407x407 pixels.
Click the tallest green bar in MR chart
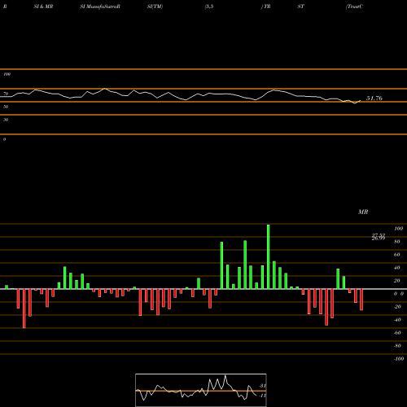[x=269, y=256]
